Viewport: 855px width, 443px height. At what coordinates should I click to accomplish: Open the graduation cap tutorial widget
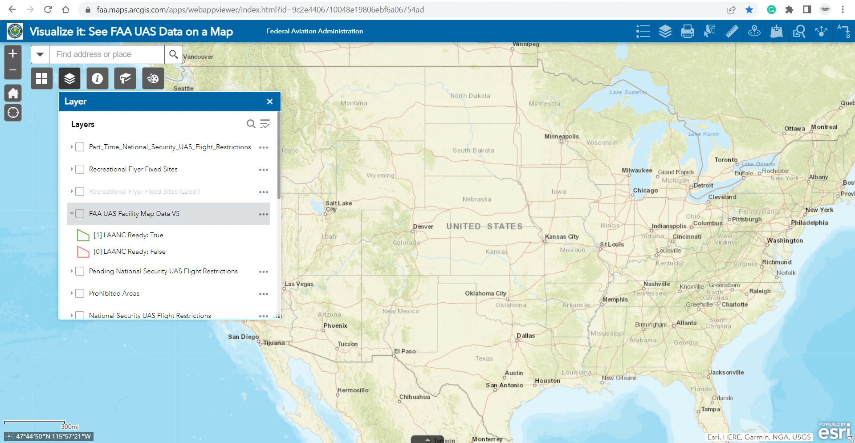point(125,79)
